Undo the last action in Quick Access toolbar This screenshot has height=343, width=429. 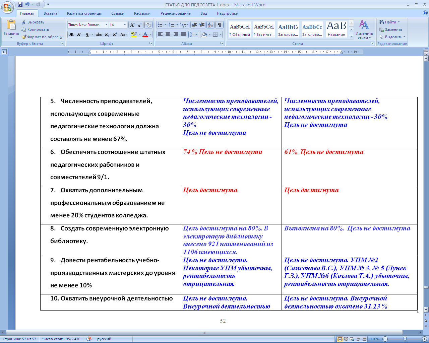27,5
